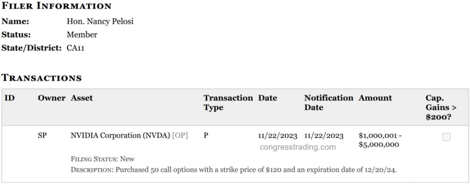The width and height of the screenshot is (470, 184).
Task: Click the Asset column header
Action: tap(81, 98)
